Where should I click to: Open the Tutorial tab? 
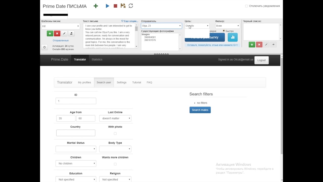click(137, 82)
